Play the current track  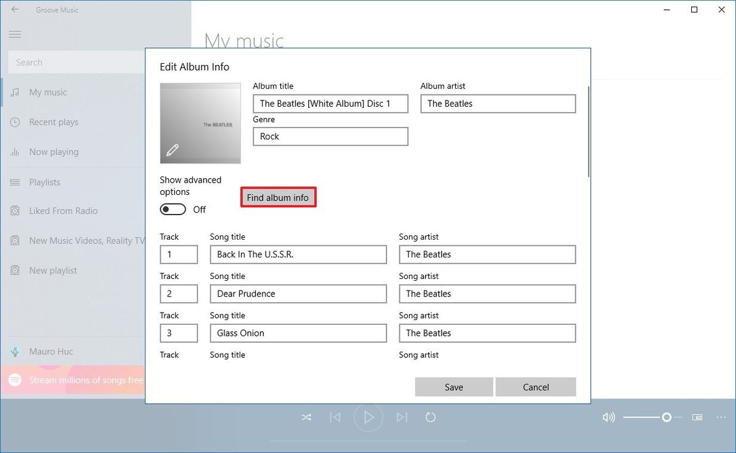tap(368, 417)
